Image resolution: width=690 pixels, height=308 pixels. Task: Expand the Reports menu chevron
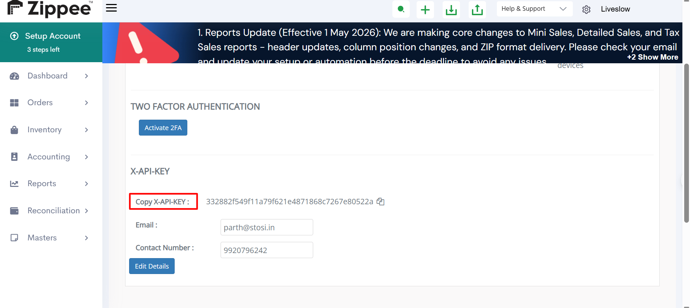pyautogui.click(x=86, y=184)
